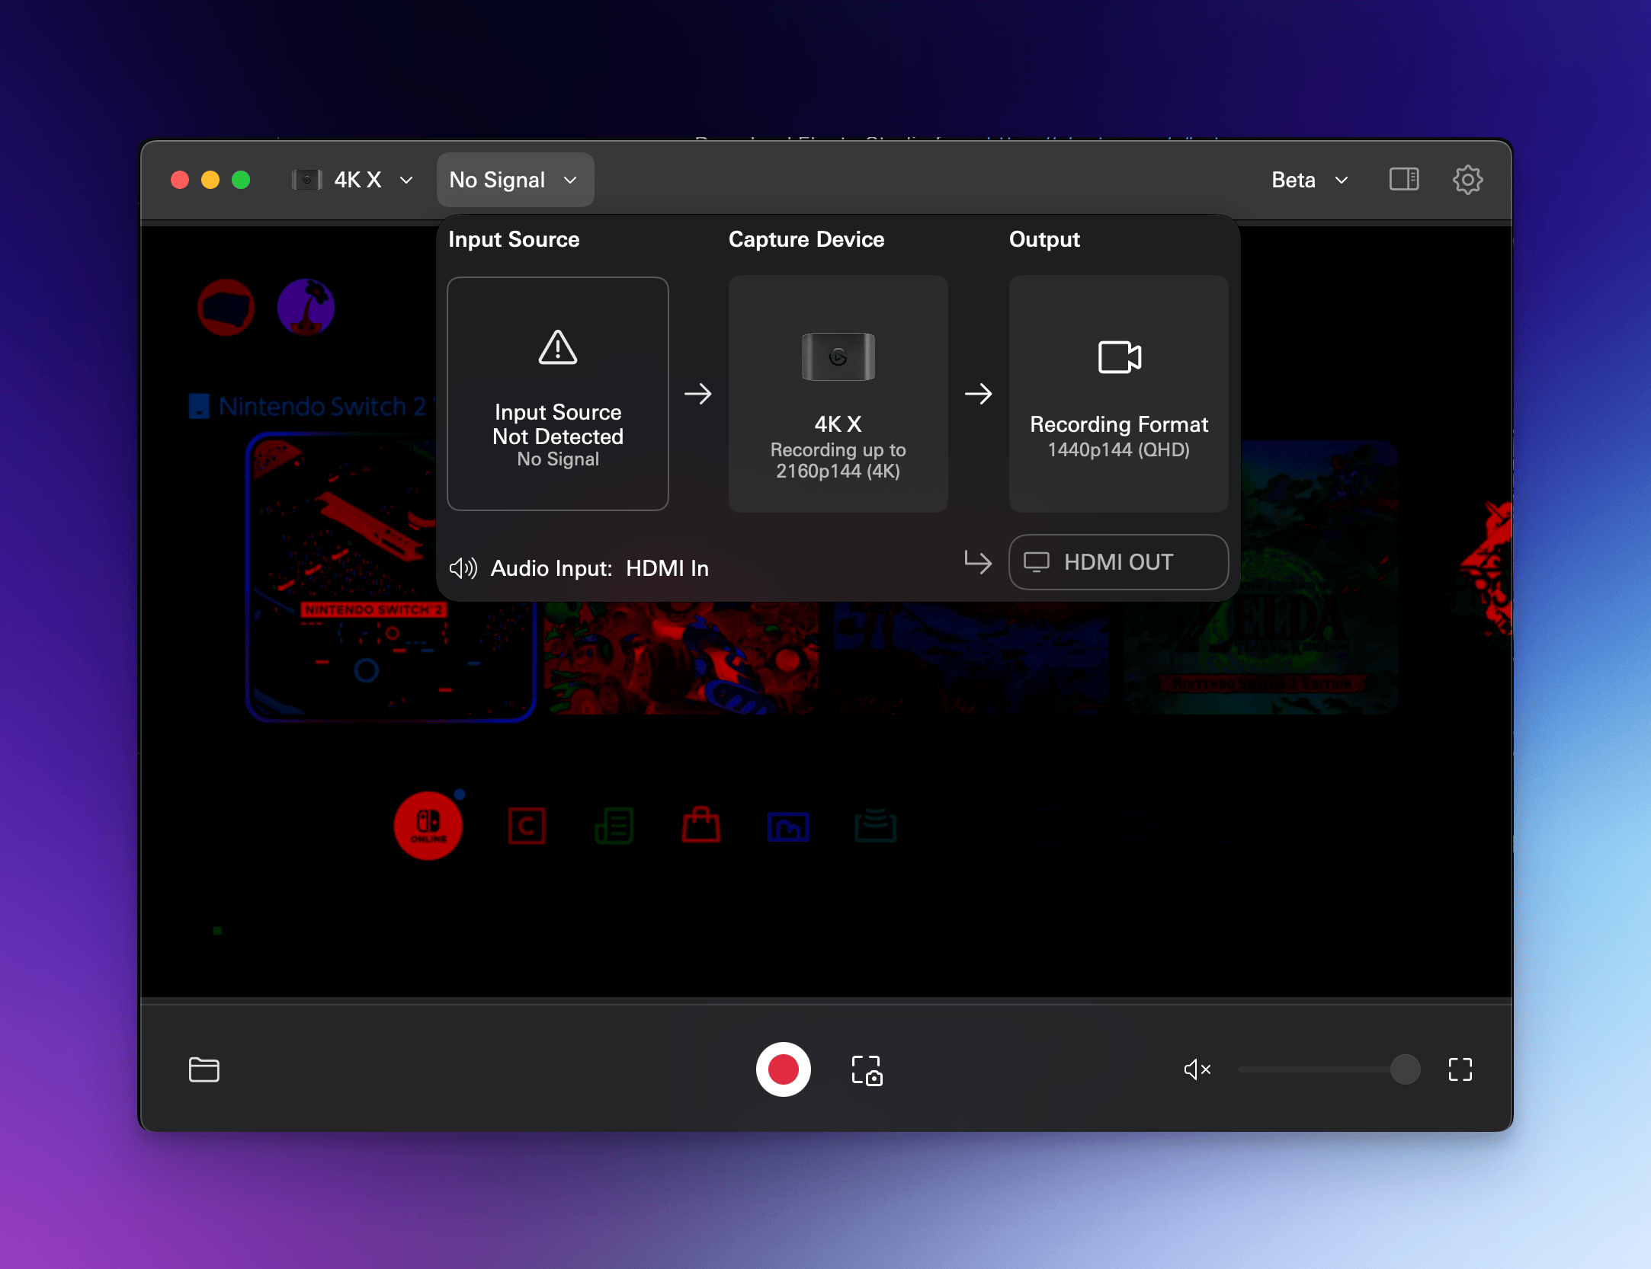Viewport: 1651px width, 1269px height.
Task: Open the Recording Format 1440p144 card
Action: pyautogui.click(x=1118, y=436)
